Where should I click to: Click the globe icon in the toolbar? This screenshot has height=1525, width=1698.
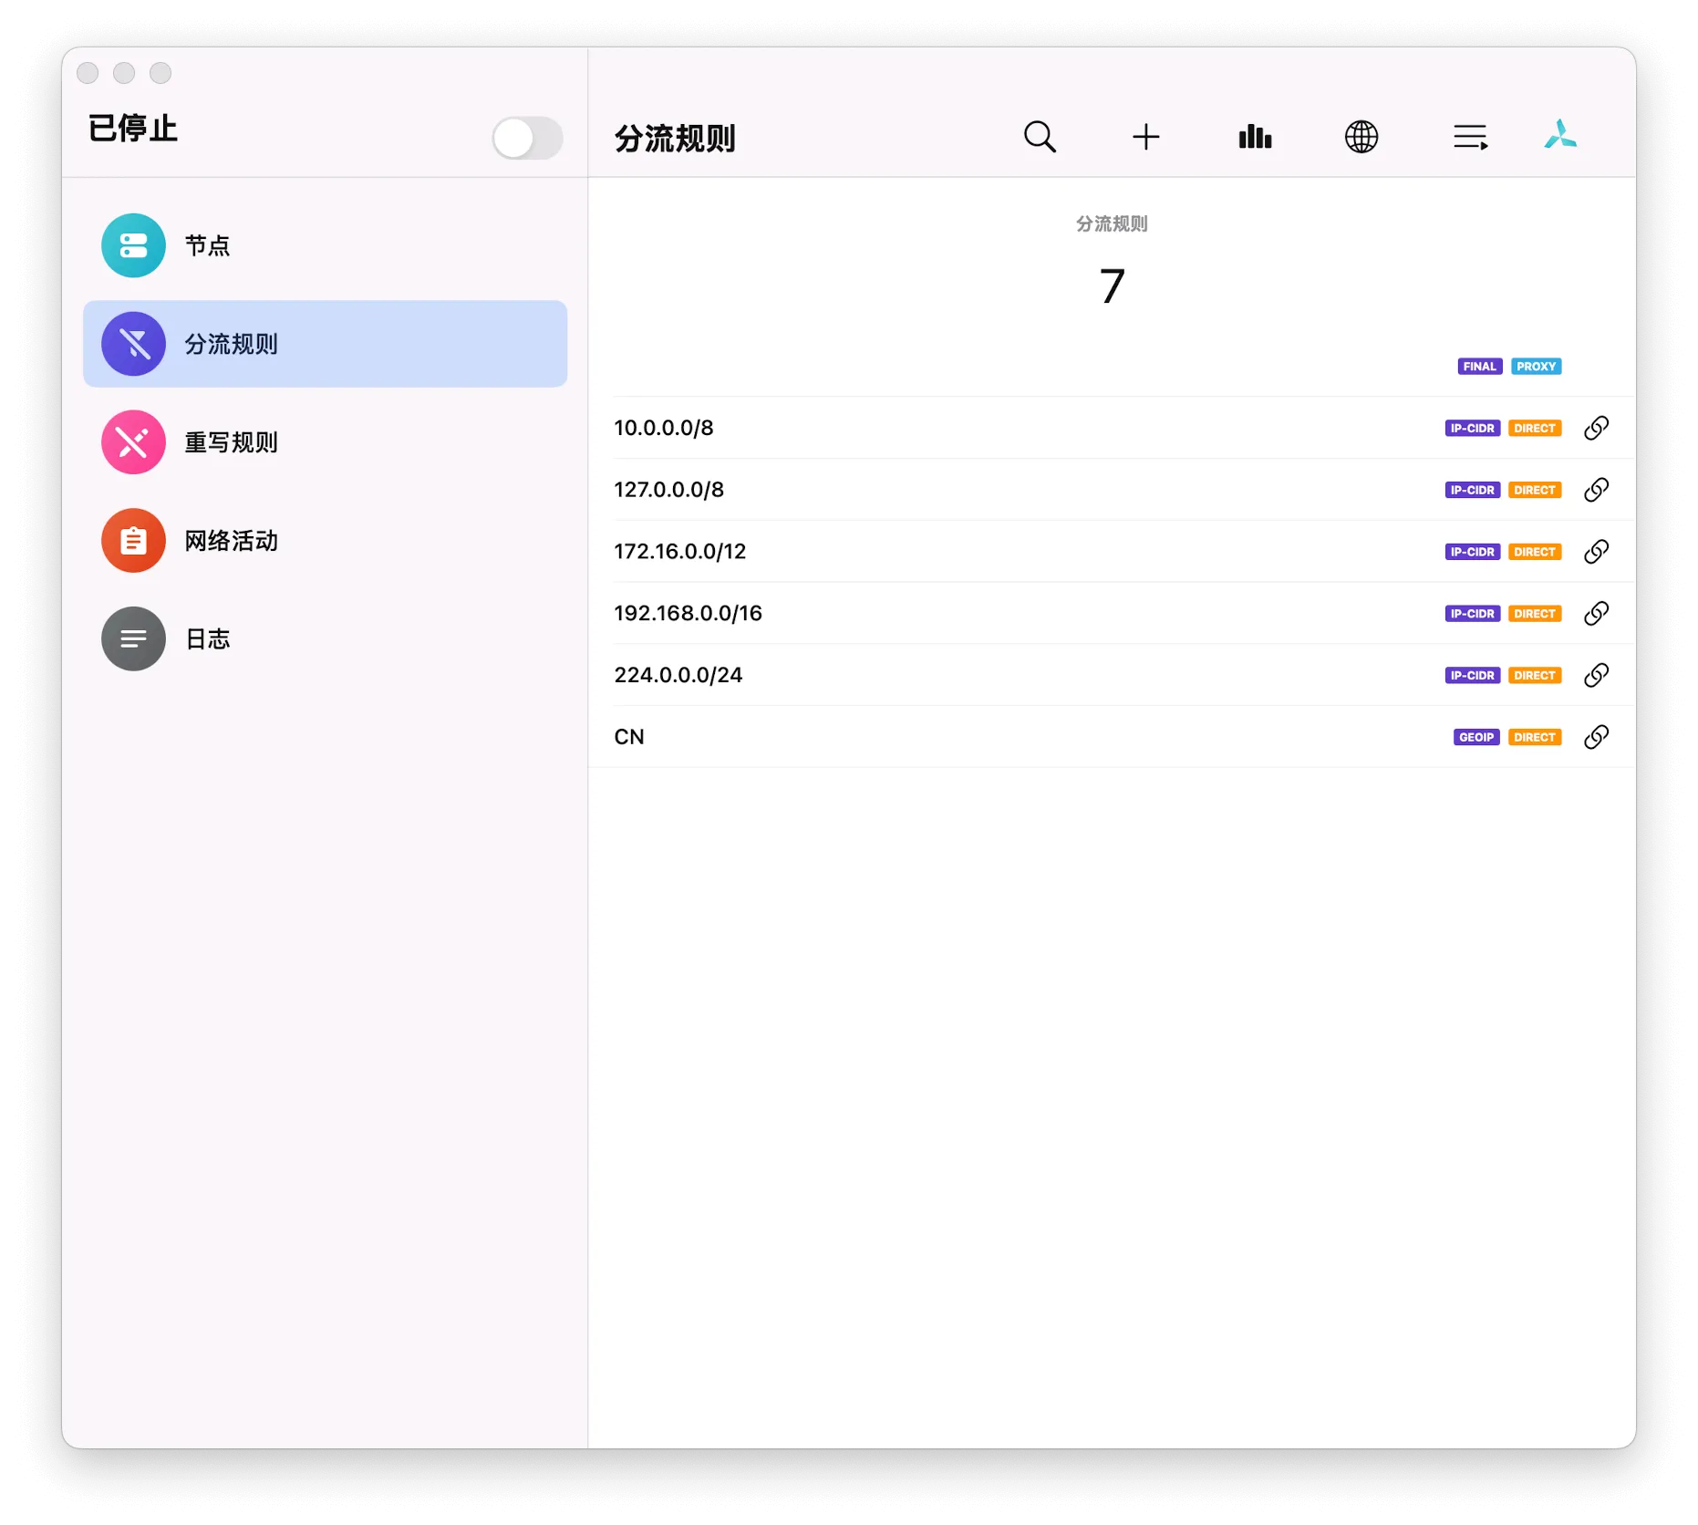[x=1362, y=137]
